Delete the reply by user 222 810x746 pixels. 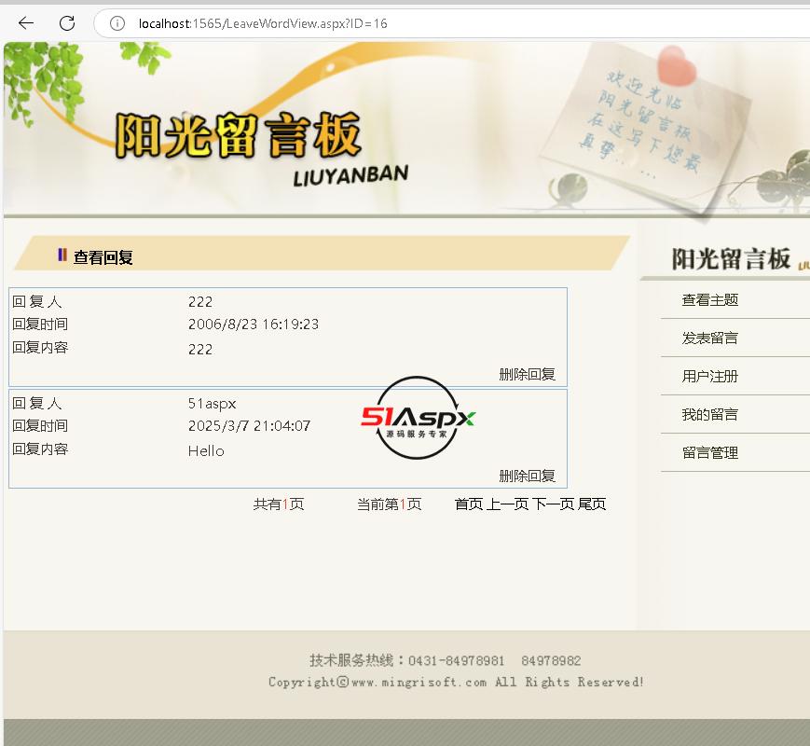tap(527, 374)
